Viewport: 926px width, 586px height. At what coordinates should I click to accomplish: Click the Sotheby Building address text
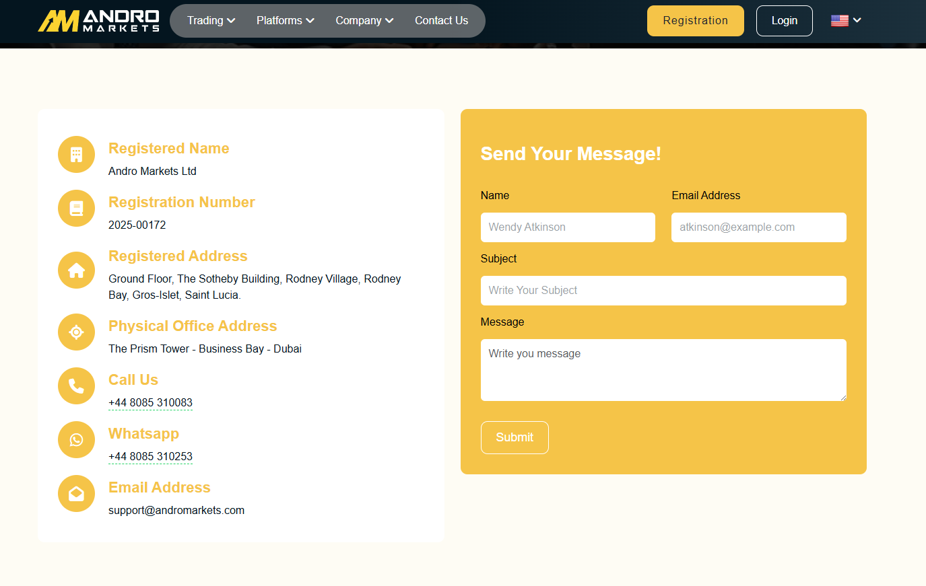(255, 287)
